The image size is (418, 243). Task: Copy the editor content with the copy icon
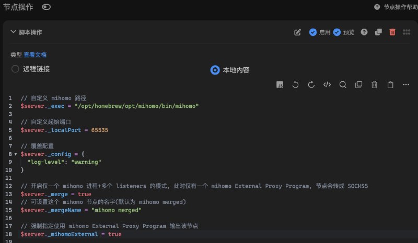[358, 84]
